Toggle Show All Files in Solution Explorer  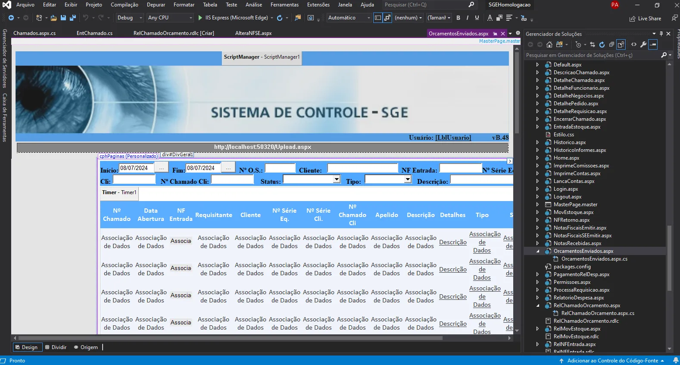pos(621,44)
